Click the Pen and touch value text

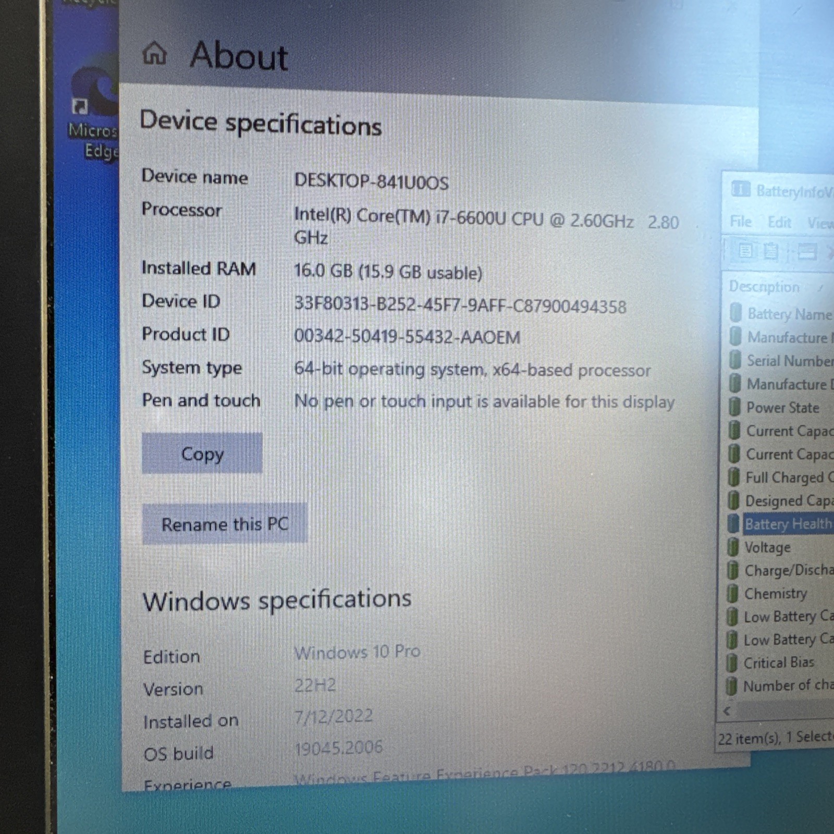(484, 401)
